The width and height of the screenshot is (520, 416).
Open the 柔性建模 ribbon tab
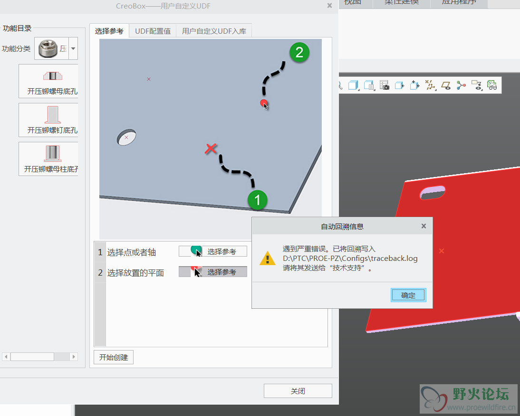[402, 2]
